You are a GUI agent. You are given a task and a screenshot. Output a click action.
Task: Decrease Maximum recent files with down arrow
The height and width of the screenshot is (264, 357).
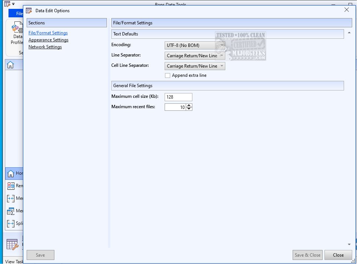[x=189, y=109]
